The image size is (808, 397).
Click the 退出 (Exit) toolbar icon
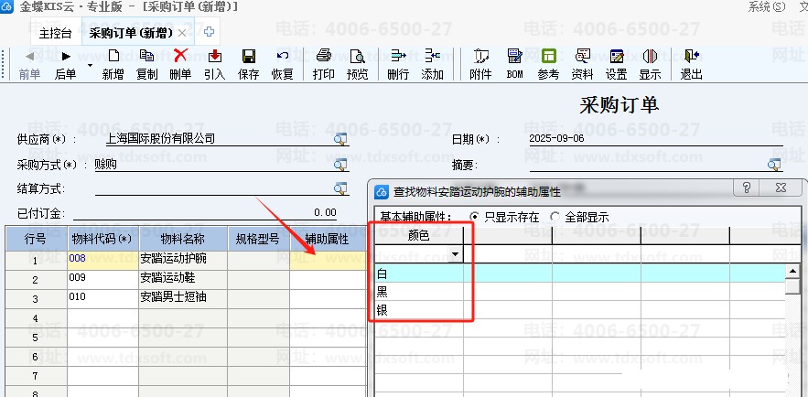click(692, 63)
